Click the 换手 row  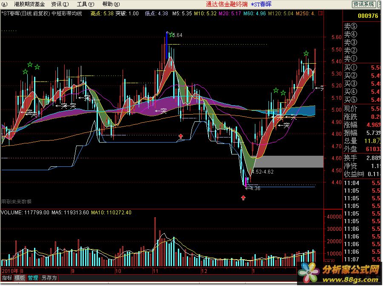(362, 158)
